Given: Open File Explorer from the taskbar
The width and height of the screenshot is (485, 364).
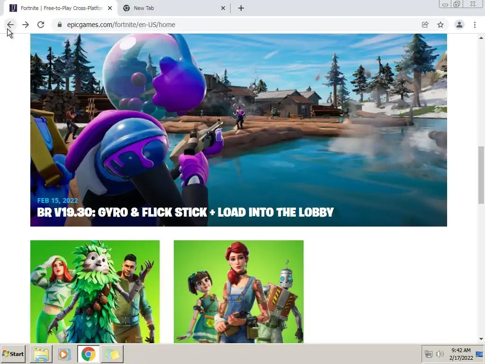Looking at the screenshot, I should (41, 354).
